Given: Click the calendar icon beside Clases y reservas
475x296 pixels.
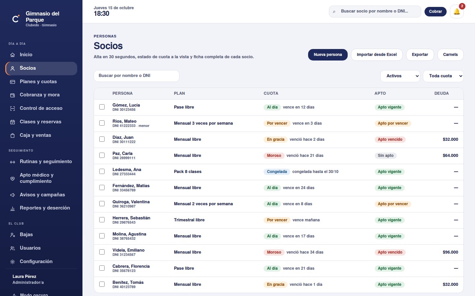Looking at the screenshot, I should (13, 122).
